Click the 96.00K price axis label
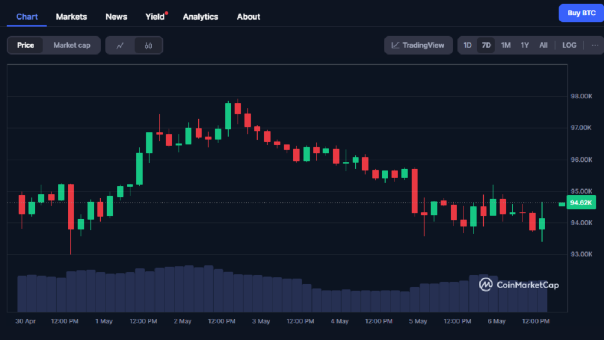The image size is (604, 340). 581,160
